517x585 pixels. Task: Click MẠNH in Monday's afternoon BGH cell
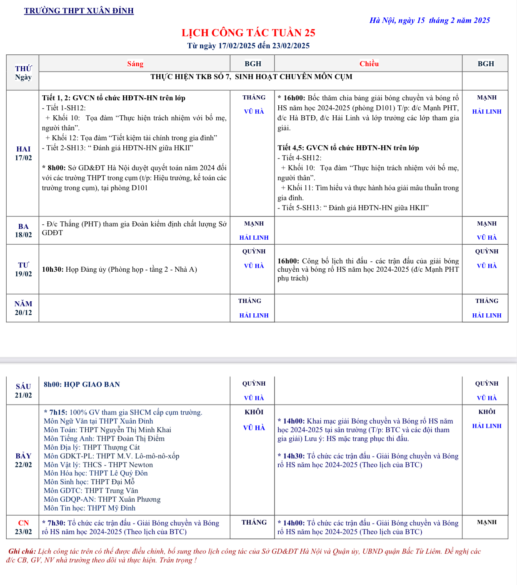pos(487,98)
